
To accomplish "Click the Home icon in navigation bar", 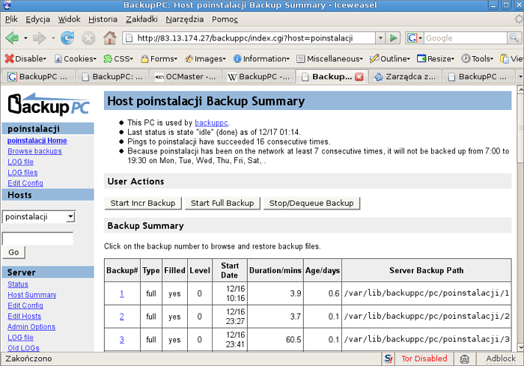I will (x=109, y=37).
